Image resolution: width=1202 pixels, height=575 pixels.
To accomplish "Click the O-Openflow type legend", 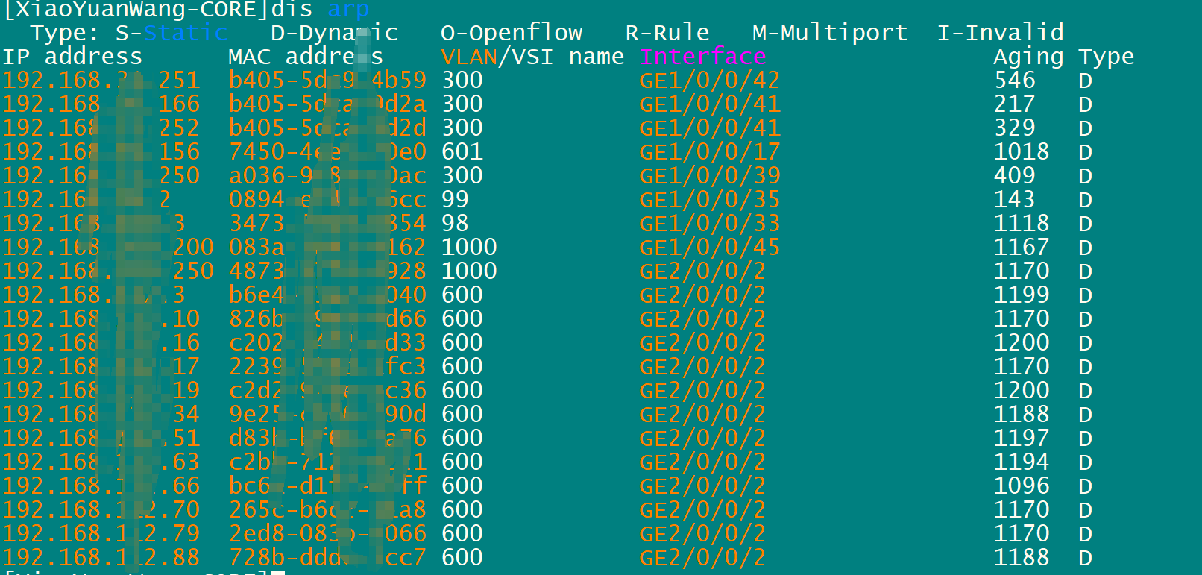I will click(512, 33).
